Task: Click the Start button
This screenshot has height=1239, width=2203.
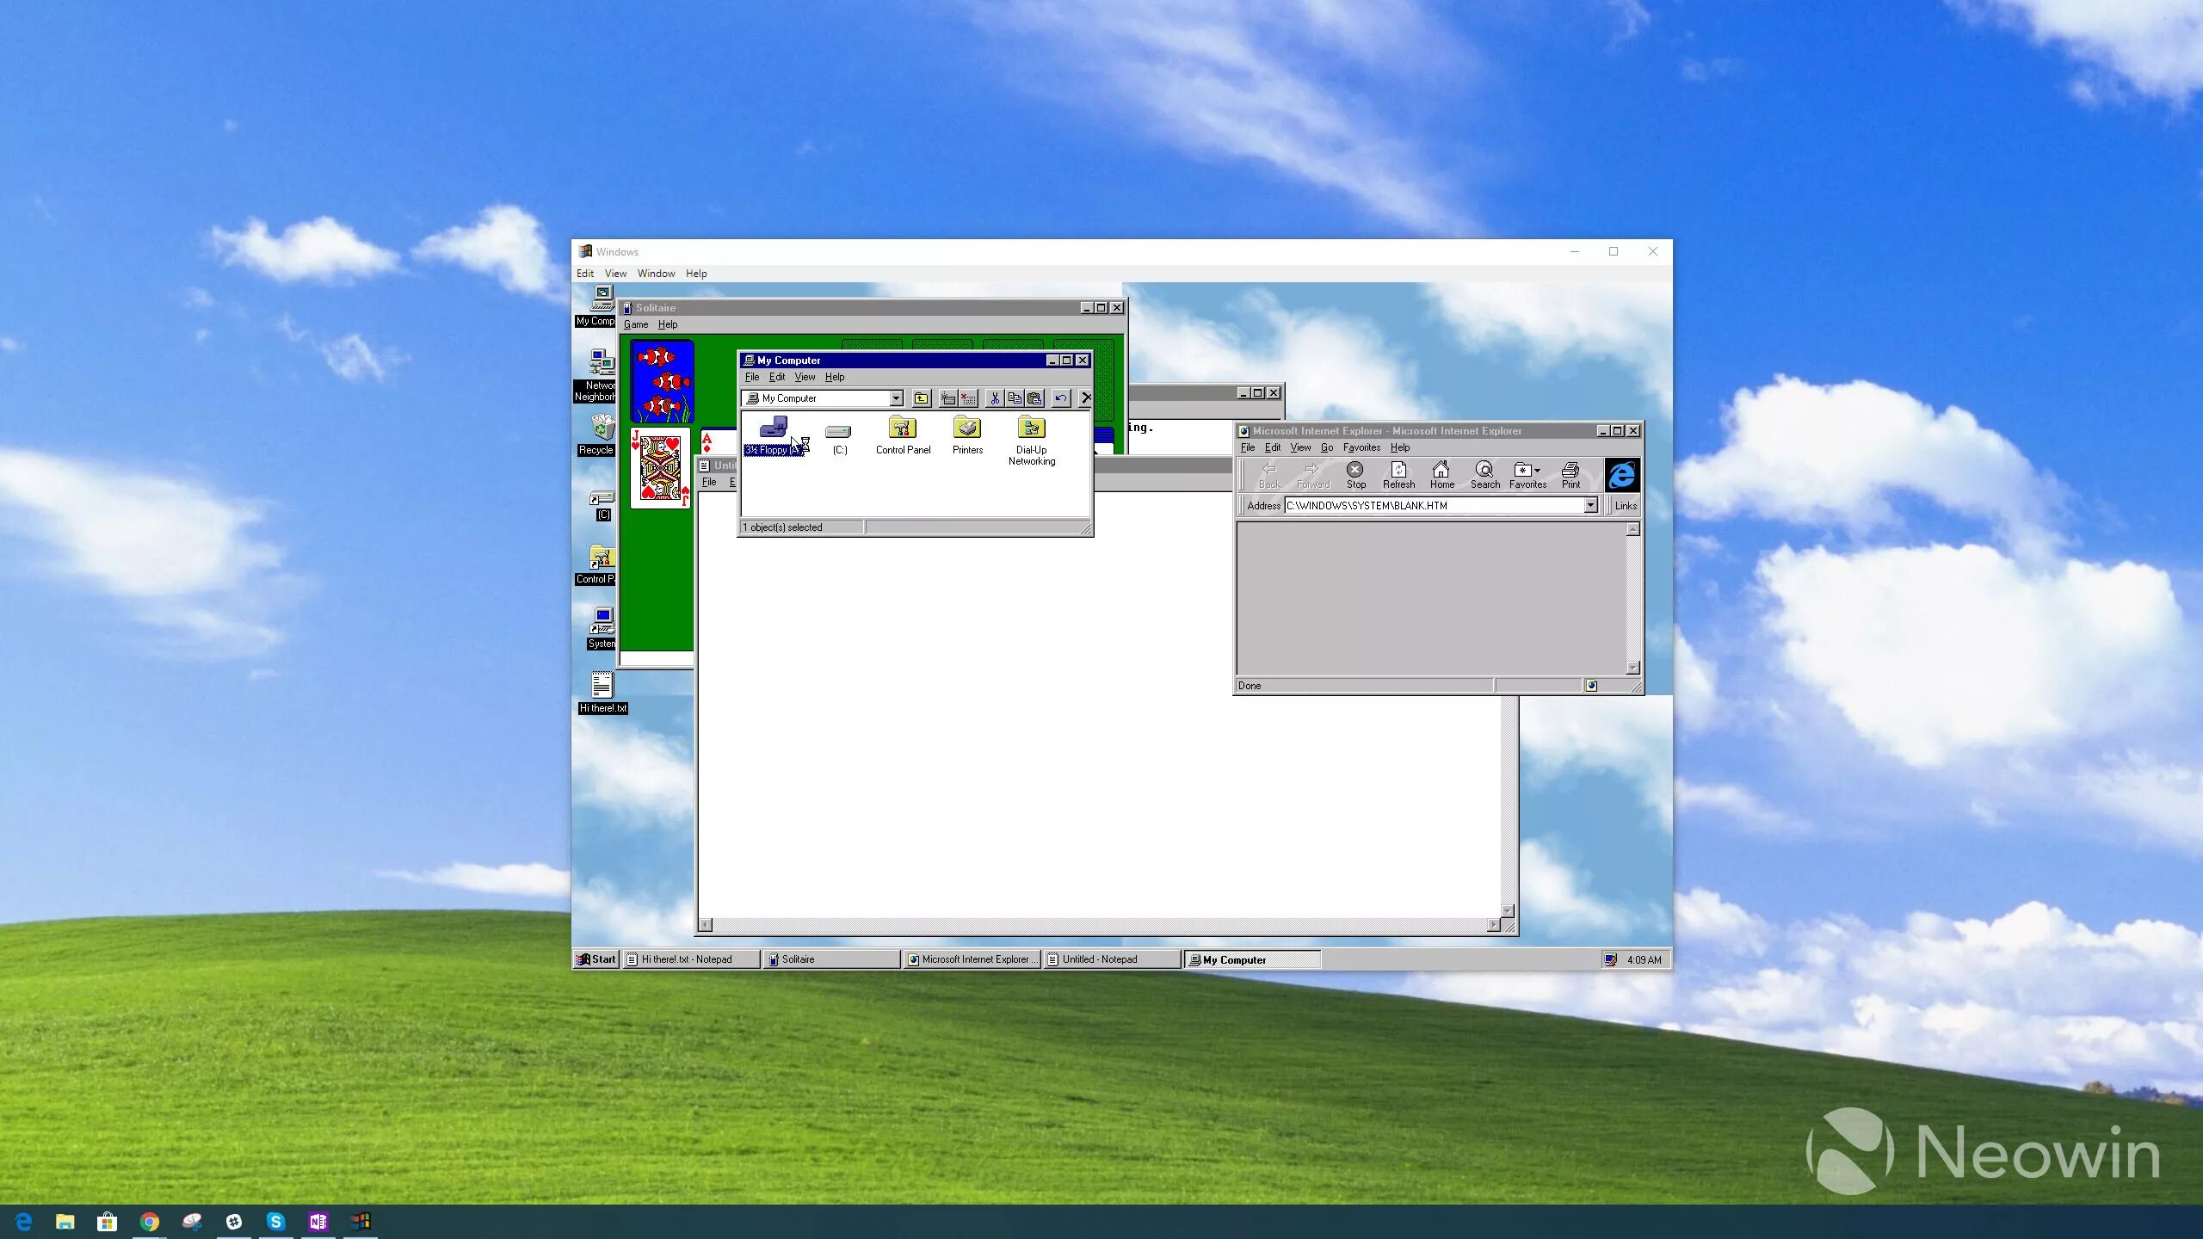Action: [596, 959]
